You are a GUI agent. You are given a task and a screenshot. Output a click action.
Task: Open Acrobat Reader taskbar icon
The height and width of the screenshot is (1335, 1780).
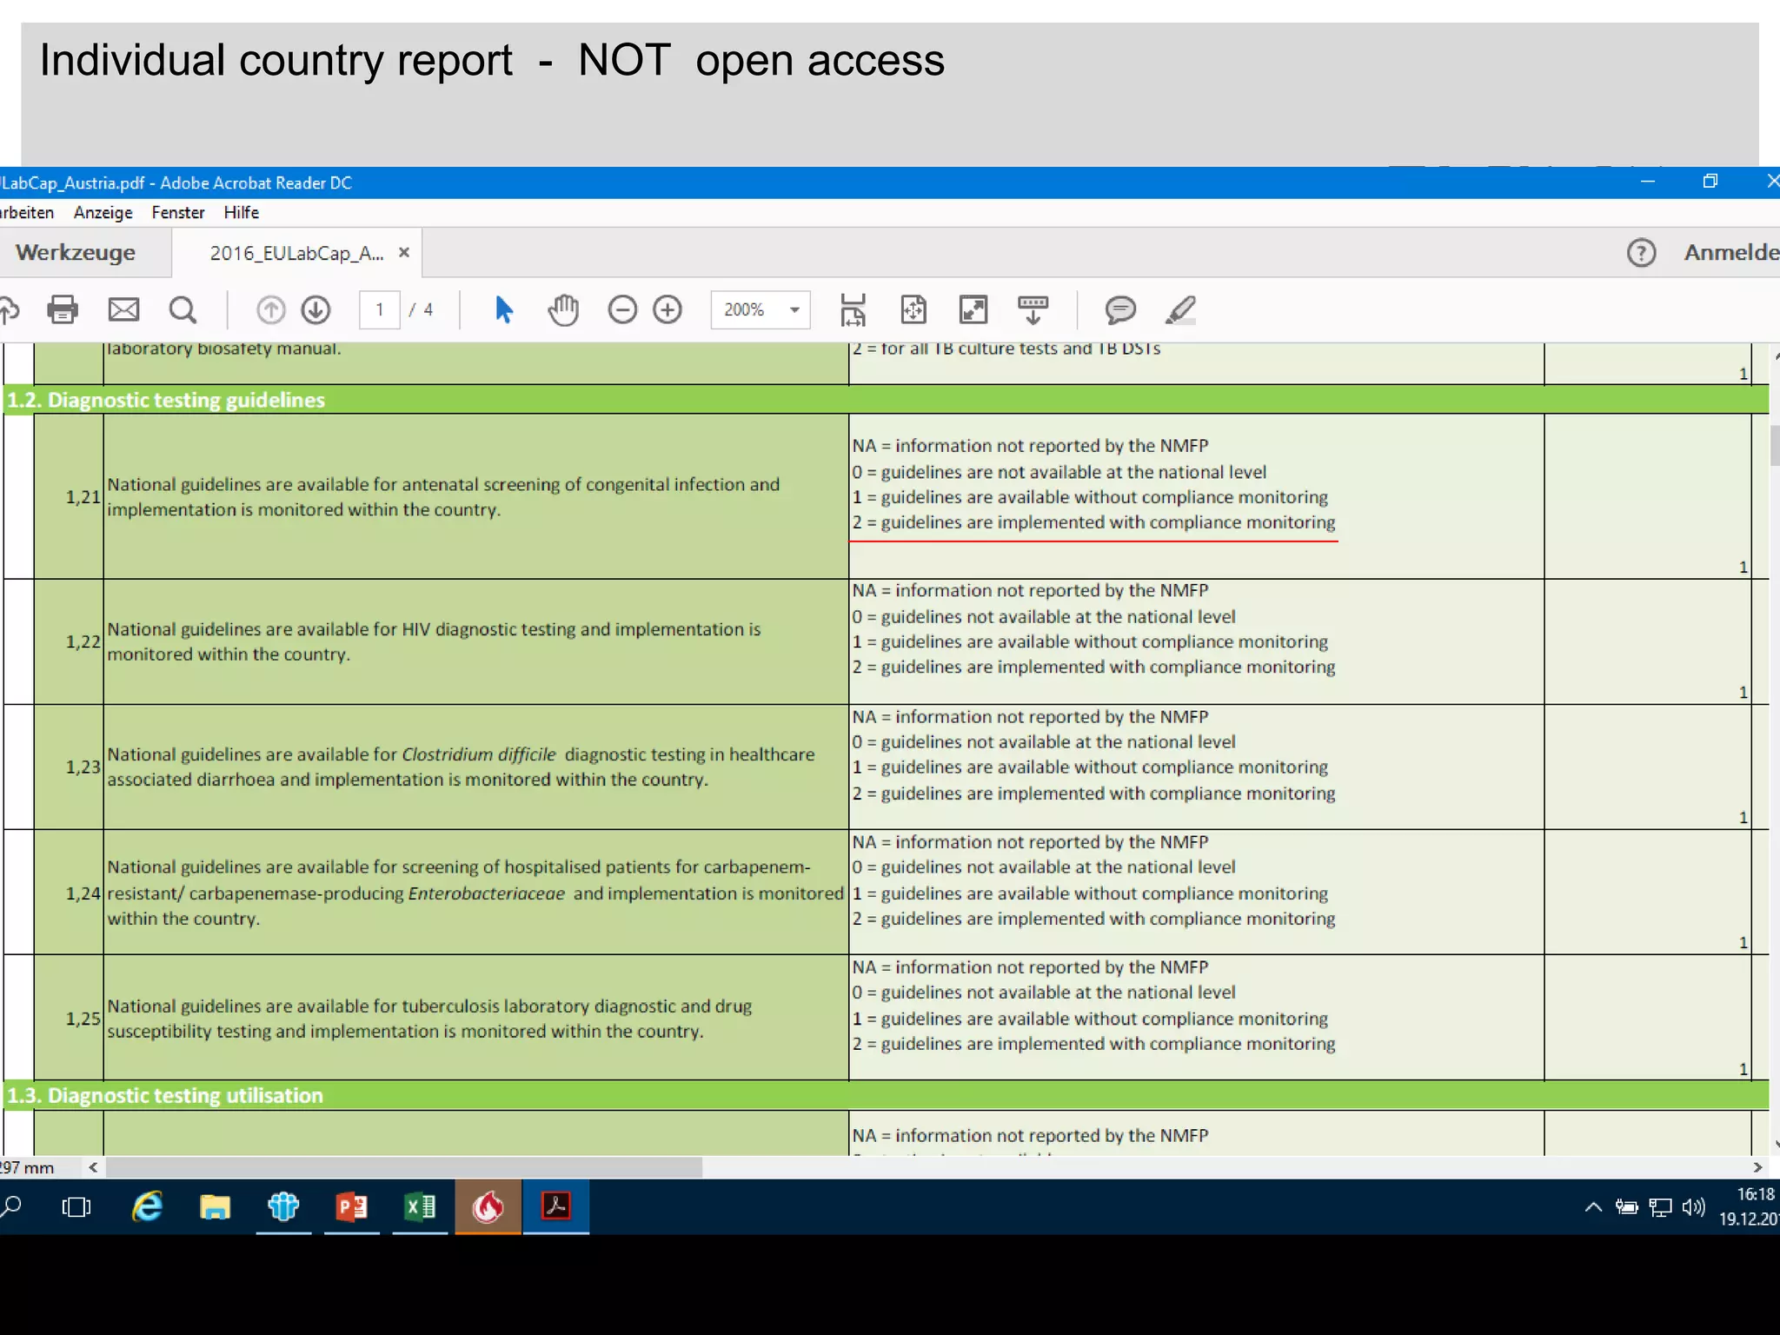556,1206
